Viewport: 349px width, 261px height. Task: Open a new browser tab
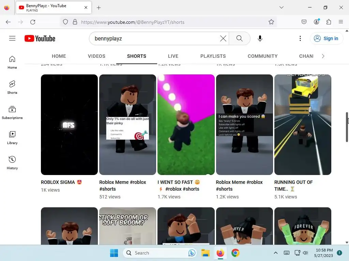click(98, 8)
